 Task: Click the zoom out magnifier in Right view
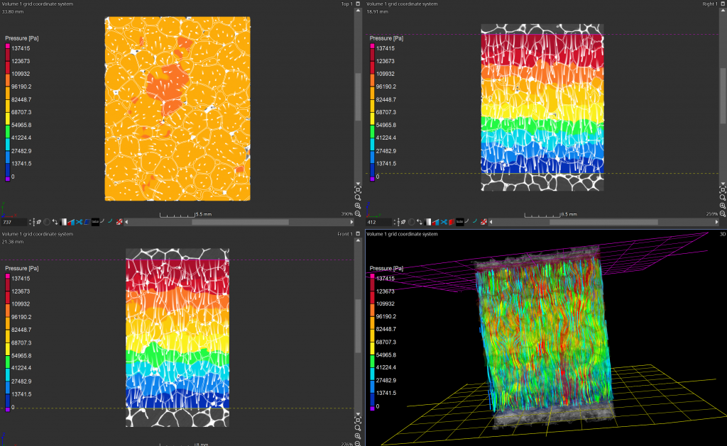(723, 213)
